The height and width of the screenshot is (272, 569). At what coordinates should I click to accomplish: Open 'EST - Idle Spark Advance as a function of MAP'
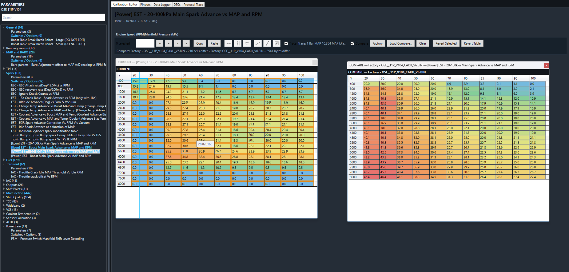point(43,127)
